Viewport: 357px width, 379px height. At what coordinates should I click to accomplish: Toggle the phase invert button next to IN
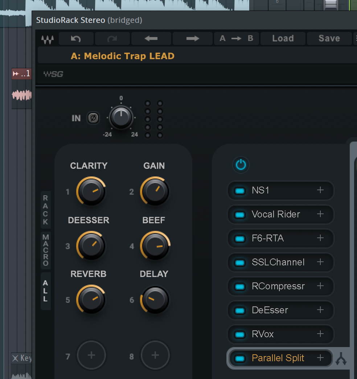[93, 118]
